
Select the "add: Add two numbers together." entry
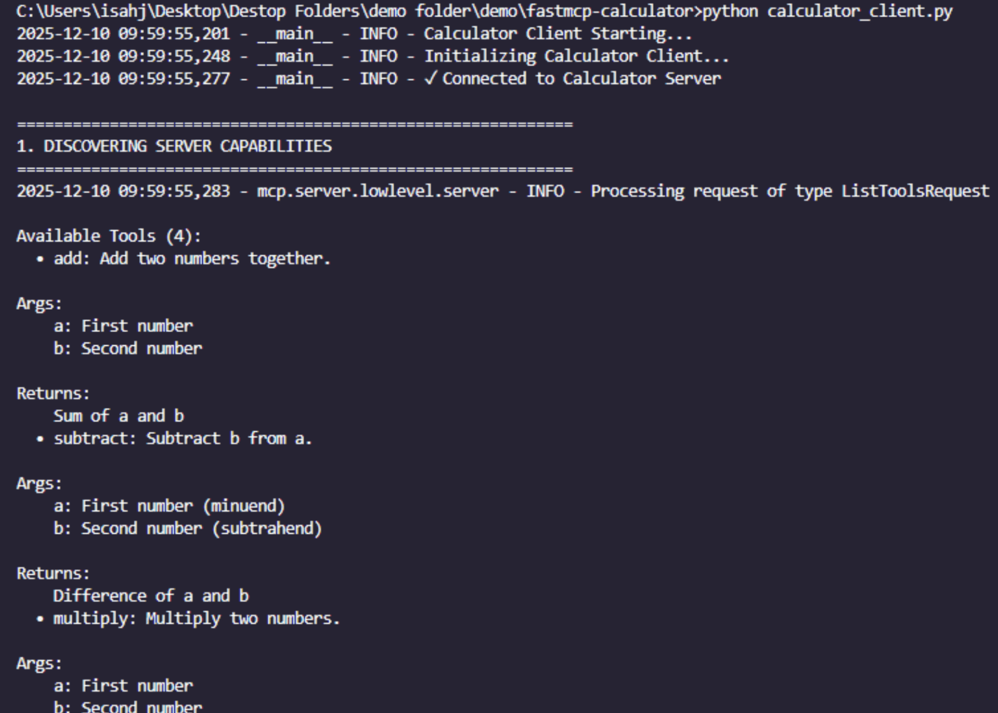[x=192, y=258]
